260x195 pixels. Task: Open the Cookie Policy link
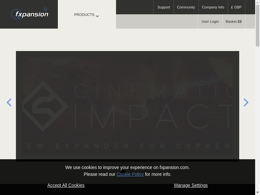pos(130,174)
